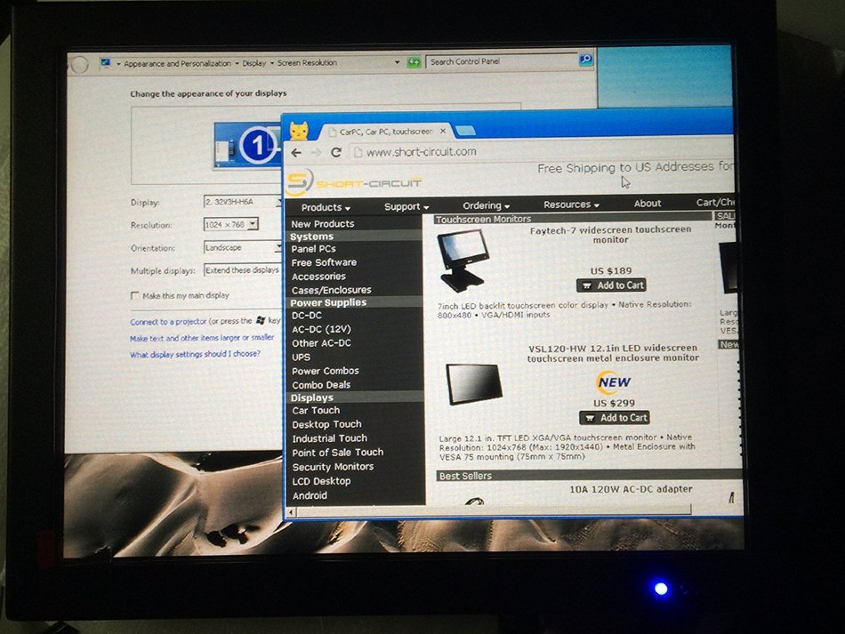
Task: Open Combo Deals sidebar link
Action: click(x=321, y=385)
